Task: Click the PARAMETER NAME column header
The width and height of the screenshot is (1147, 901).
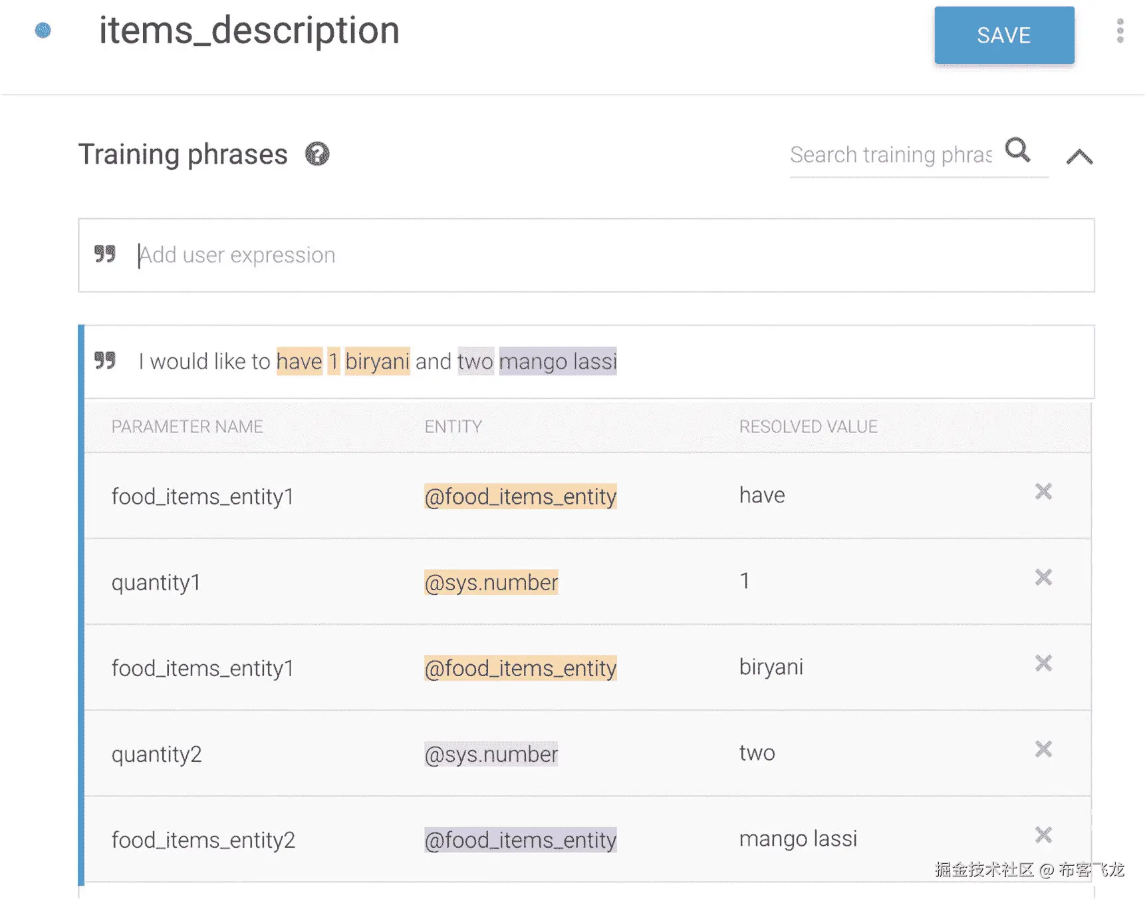Action: pos(187,427)
